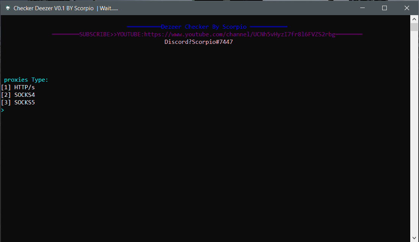Click the YouTube channel URL
The height and width of the screenshot is (242, 419).
tap(240, 34)
